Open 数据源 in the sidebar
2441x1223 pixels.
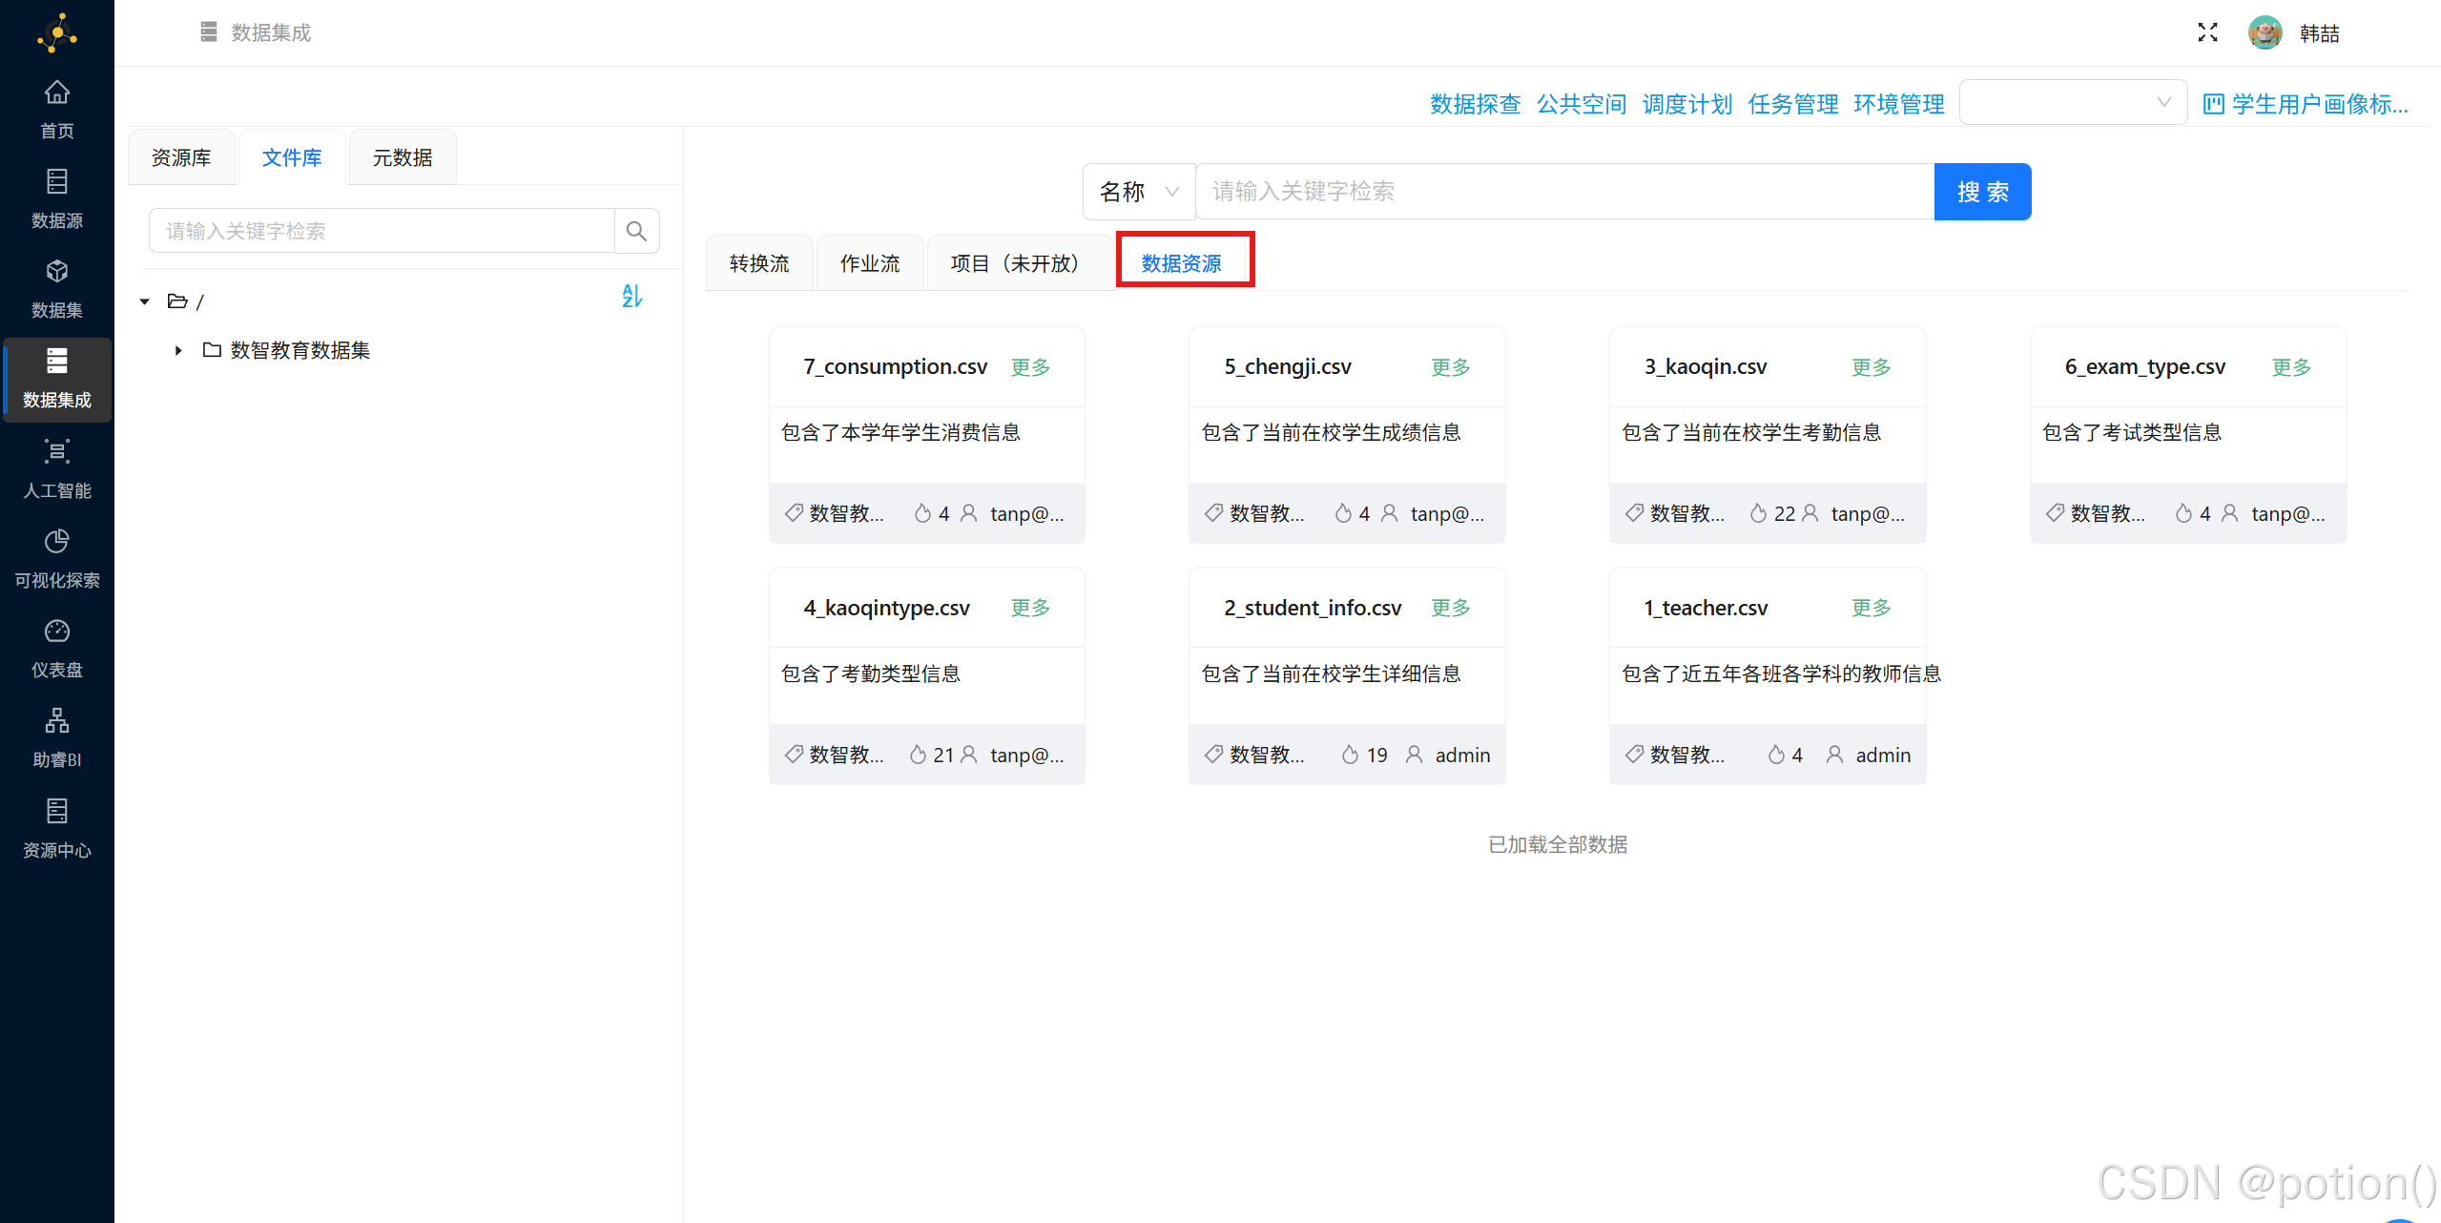[x=57, y=199]
